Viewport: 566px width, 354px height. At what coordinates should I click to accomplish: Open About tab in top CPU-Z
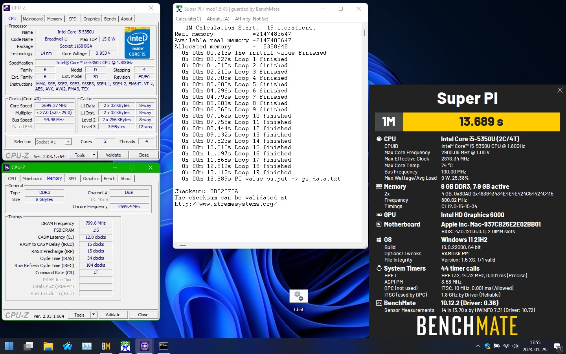pyautogui.click(x=127, y=19)
